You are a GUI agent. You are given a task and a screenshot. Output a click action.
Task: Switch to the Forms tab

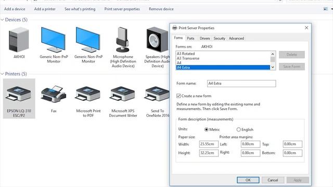point(178,38)
